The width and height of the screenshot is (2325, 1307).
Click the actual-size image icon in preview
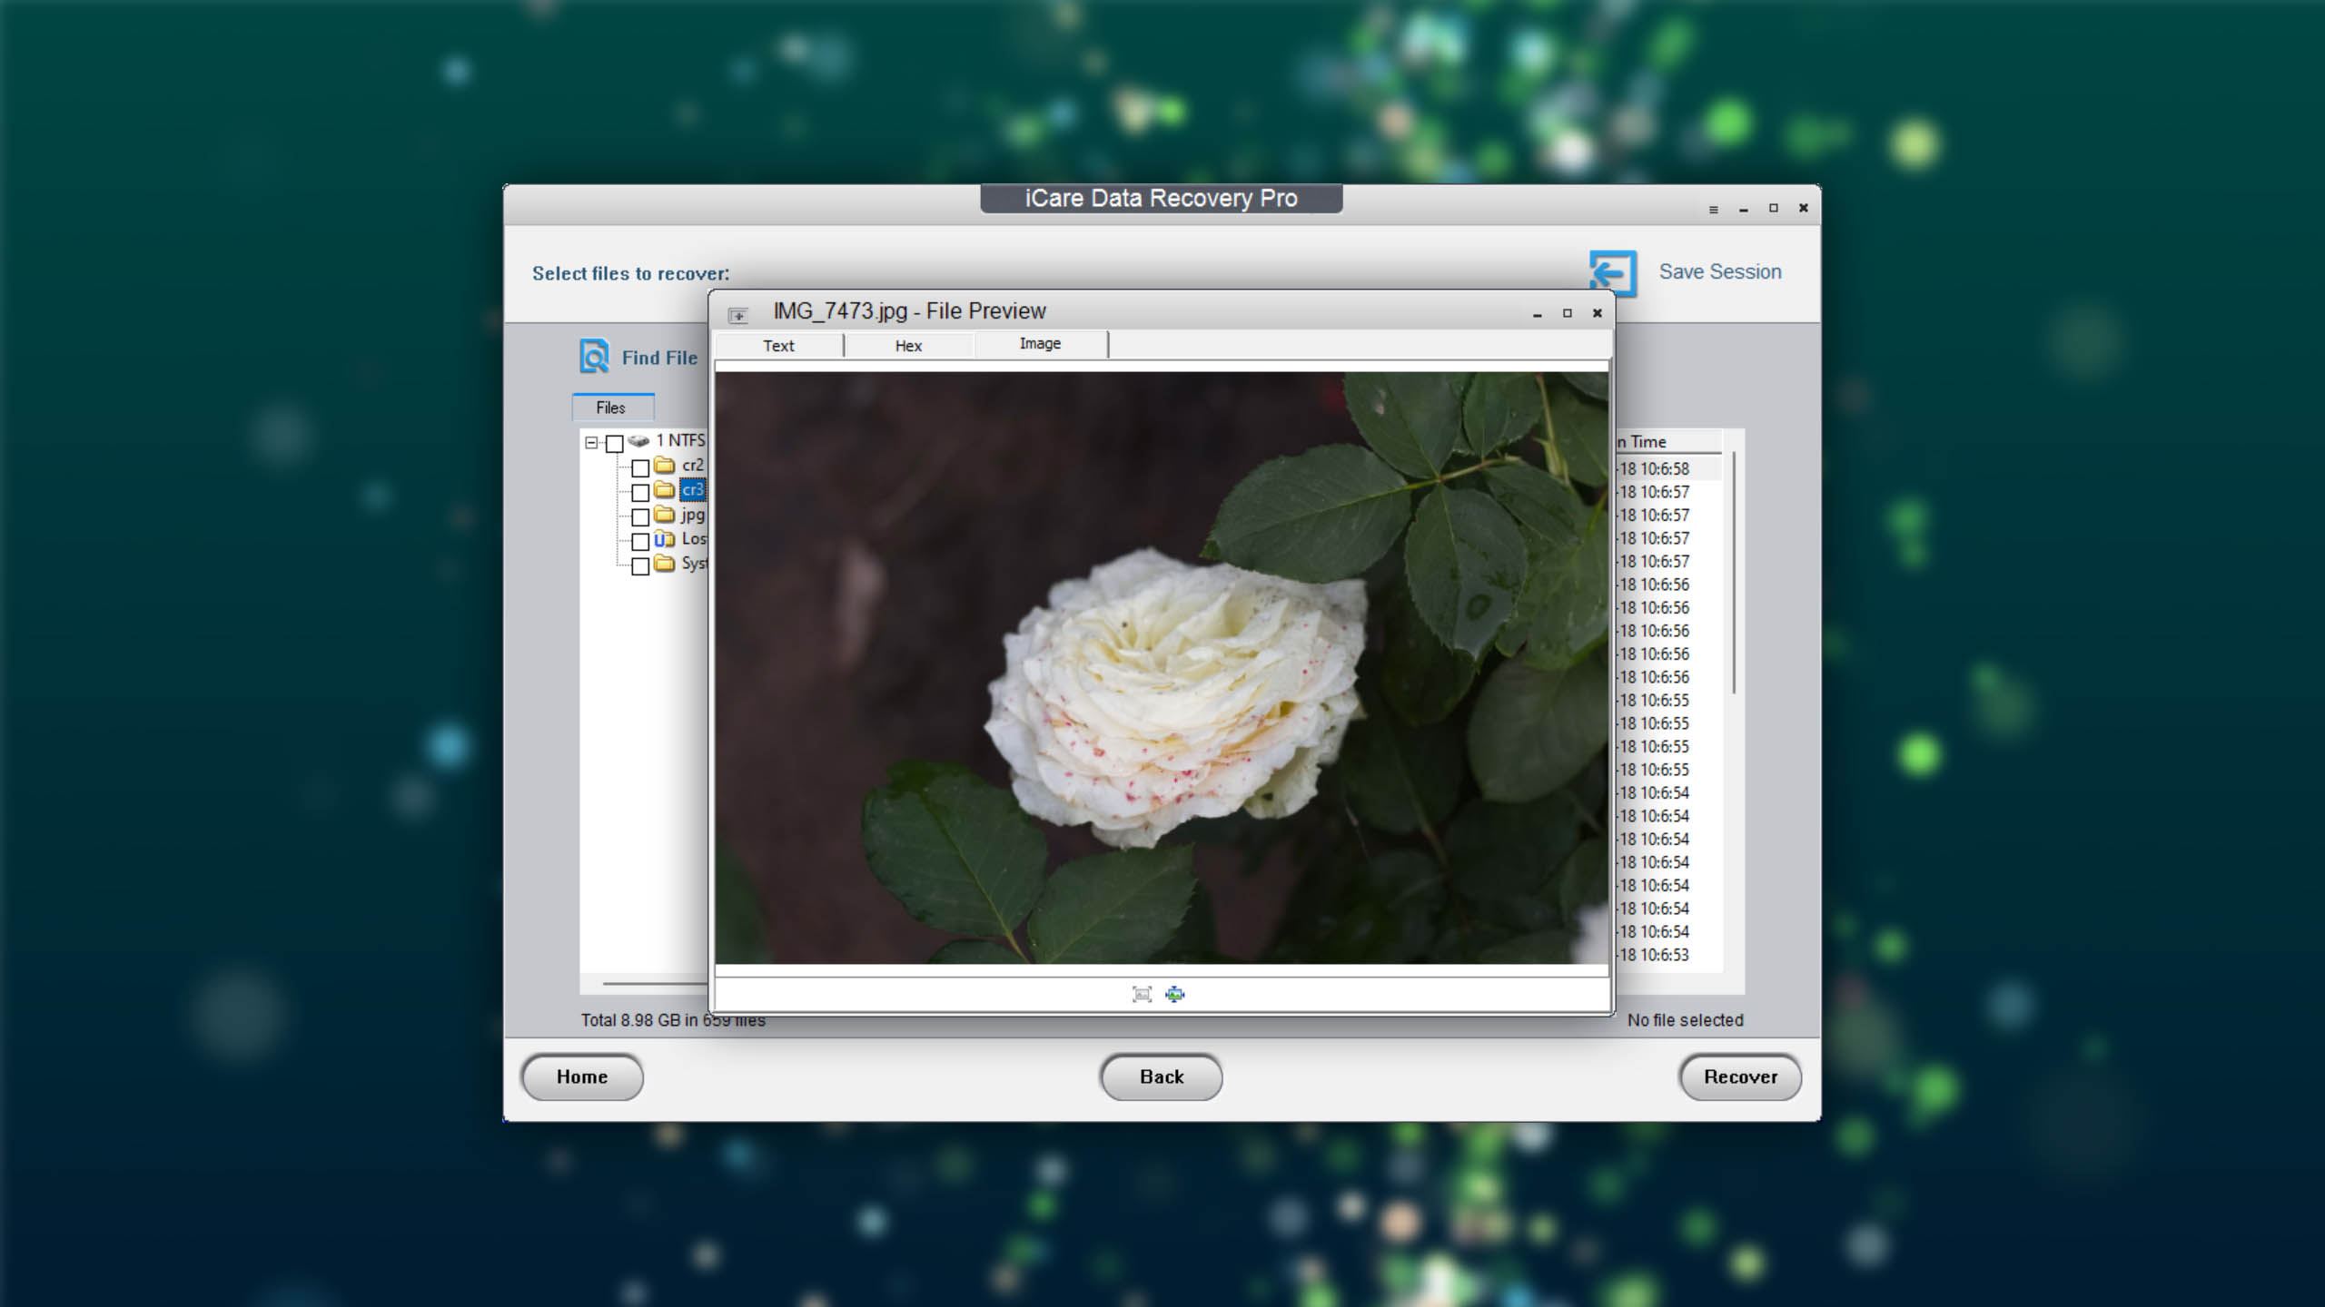click(1143, 994)
